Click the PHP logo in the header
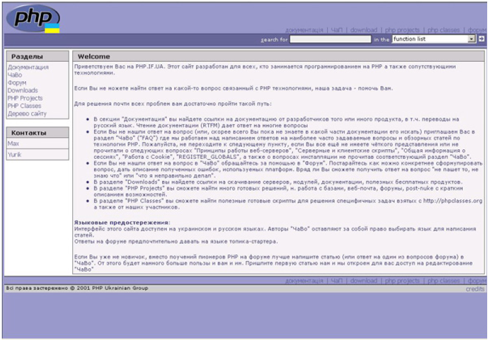This screenshot has width=489, height=341. click(33, 18)
